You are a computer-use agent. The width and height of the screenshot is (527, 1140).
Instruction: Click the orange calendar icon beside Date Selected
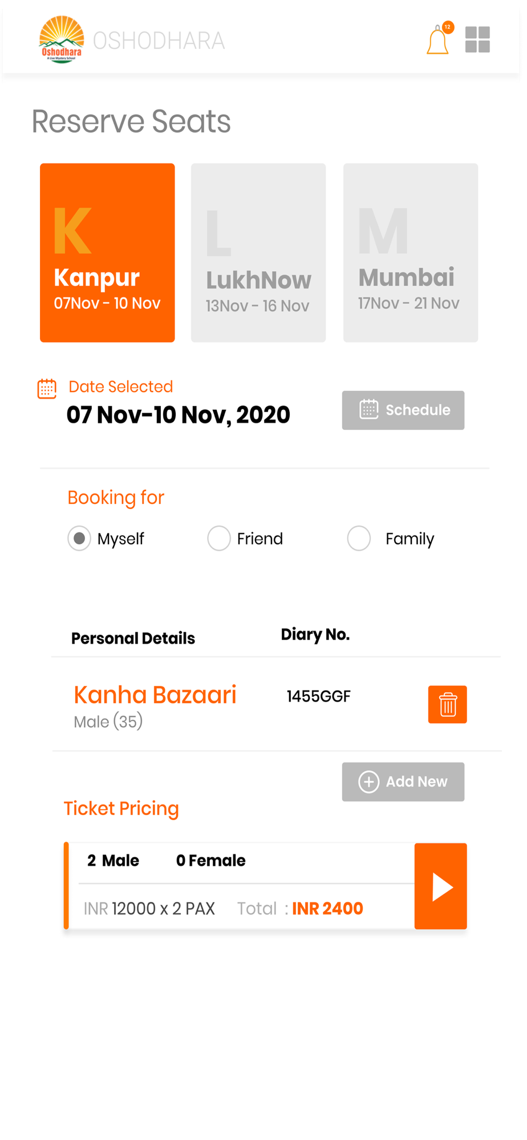coord(47,389)
